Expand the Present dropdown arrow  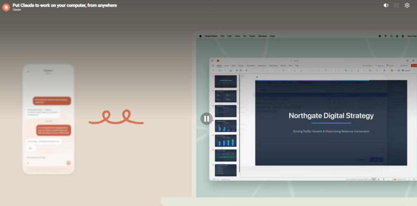(396, 66)
